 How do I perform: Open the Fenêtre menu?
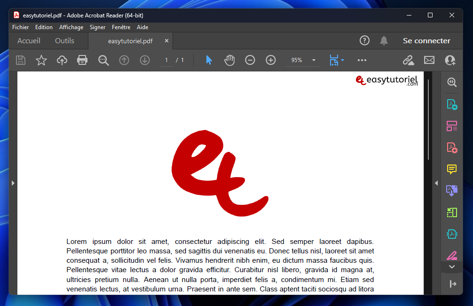(x=121, y=27)
